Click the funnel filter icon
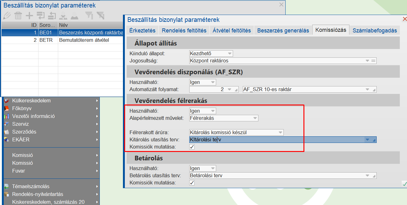Screen dimensions: 407x205 pos(89,15)
